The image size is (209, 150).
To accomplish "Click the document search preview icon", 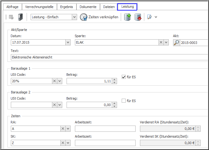I will coord(149,17).
